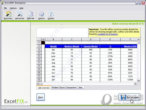Select the Advanced recovery toolbar icon
Viewport: 146px width, 110px height.
[20, 15]
